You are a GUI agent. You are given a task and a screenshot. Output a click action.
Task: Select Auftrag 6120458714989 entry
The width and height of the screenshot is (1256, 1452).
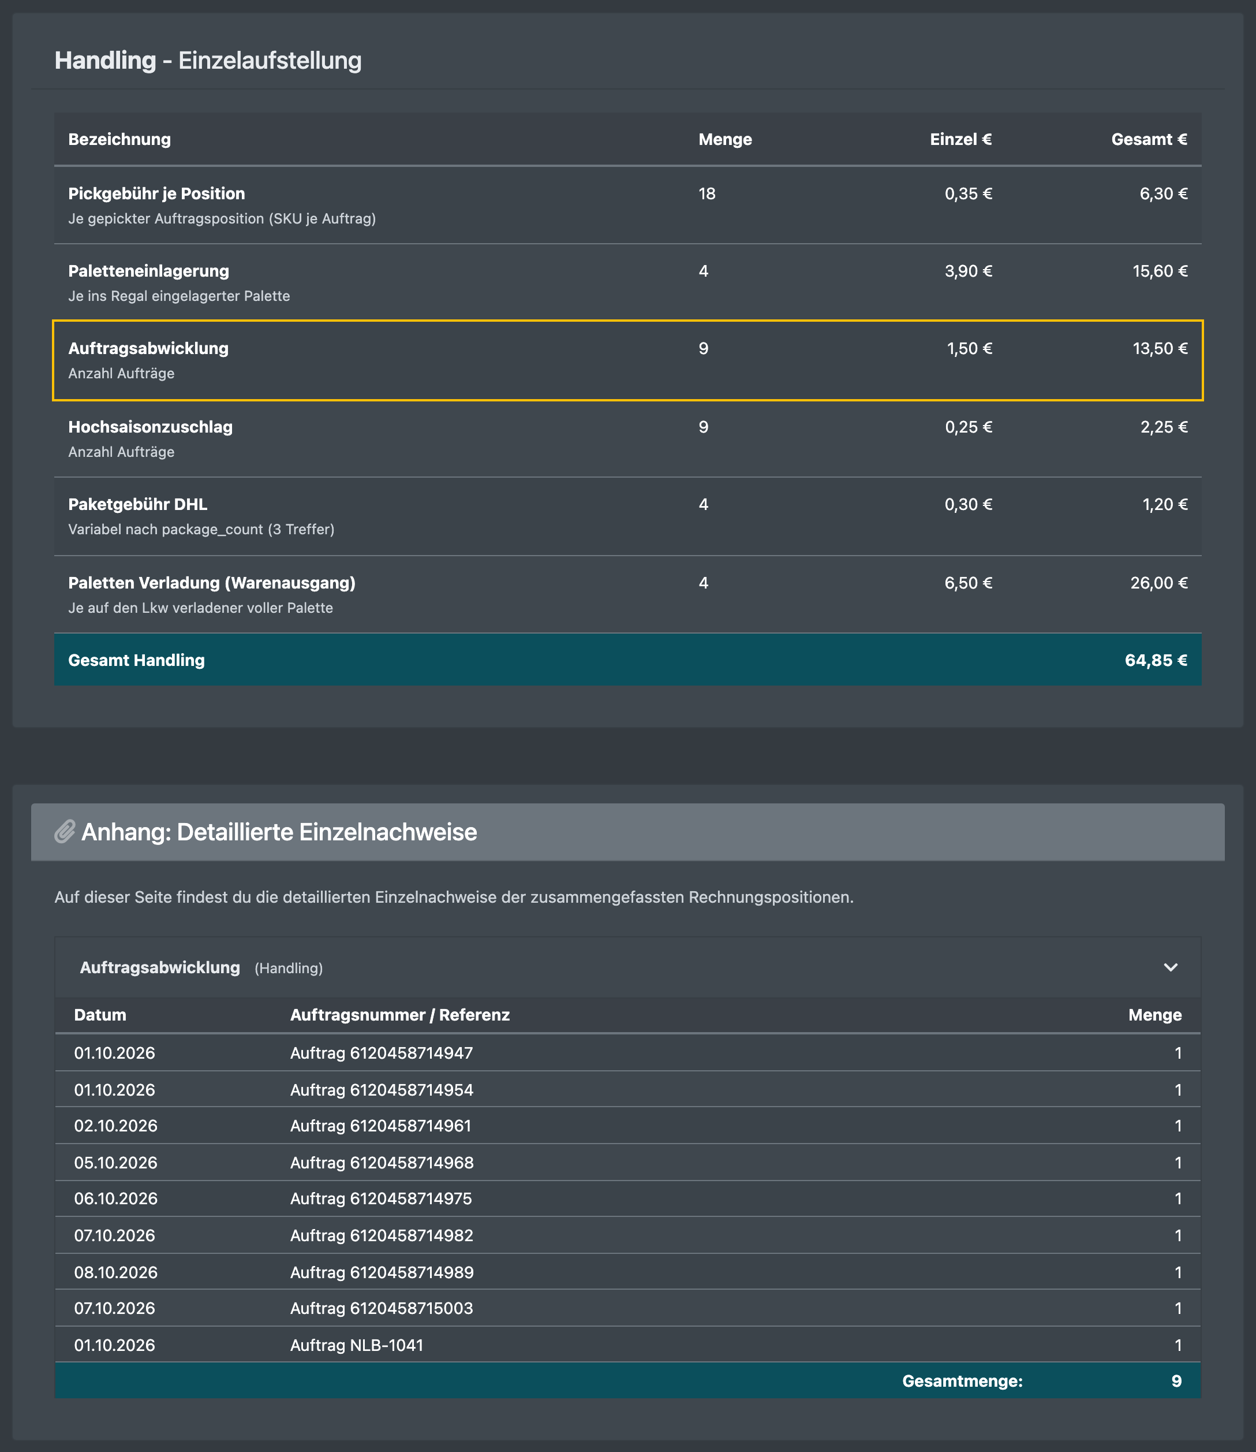[382, 1272]
